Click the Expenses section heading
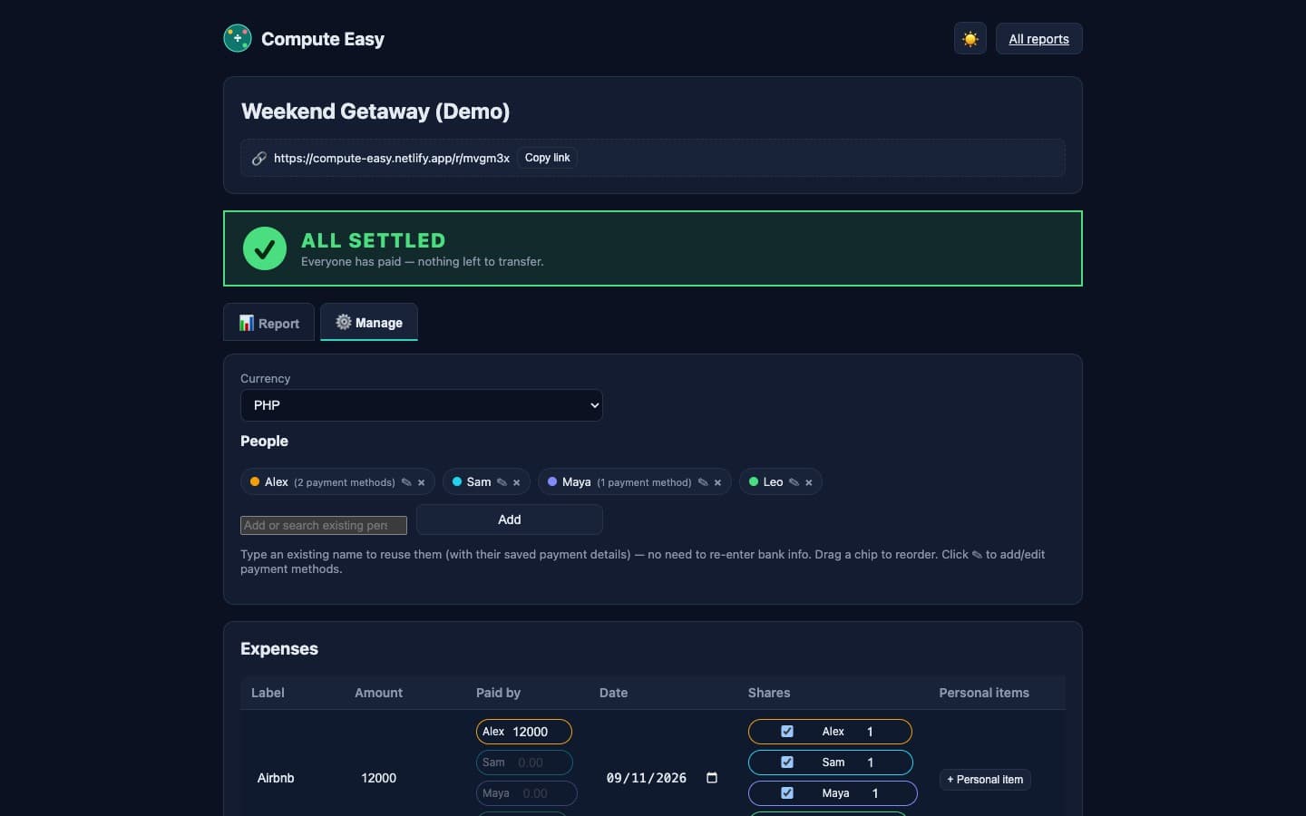The height and width of the screenshot is (816, 1306). tap(279, 649)
